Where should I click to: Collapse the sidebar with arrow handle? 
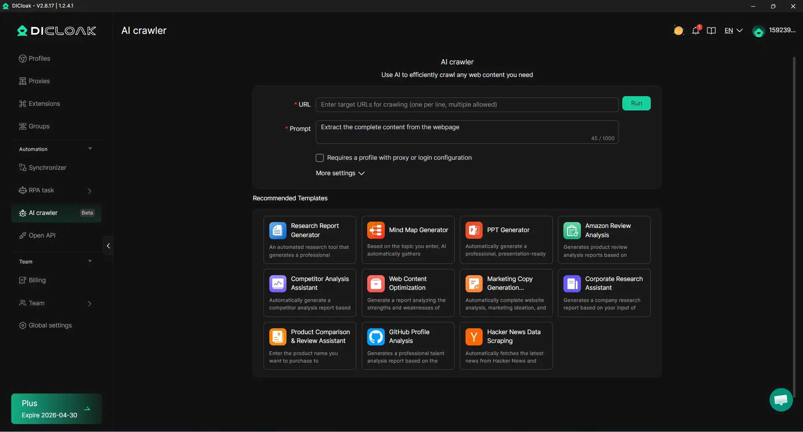[x=108, y=246]
